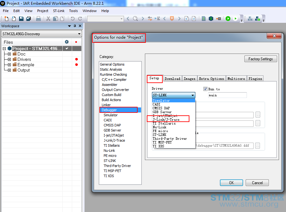Click the Compile icon with green arrow
Viewport: 286px width, 212px height.
(x=204, y=19)
